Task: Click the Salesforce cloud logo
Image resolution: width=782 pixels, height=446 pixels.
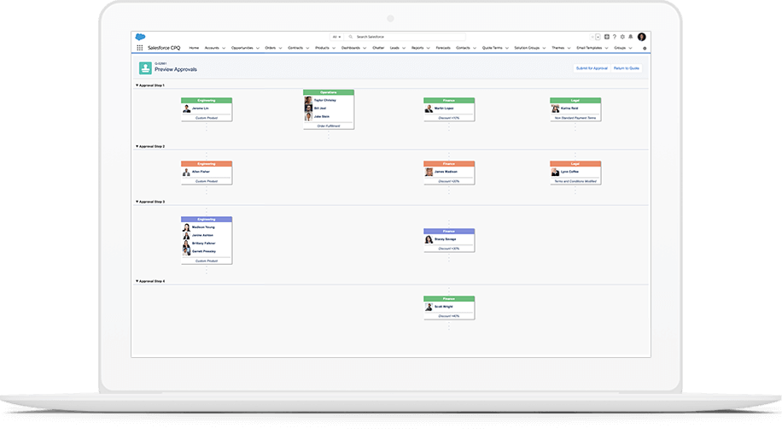Action: (140, 37)
